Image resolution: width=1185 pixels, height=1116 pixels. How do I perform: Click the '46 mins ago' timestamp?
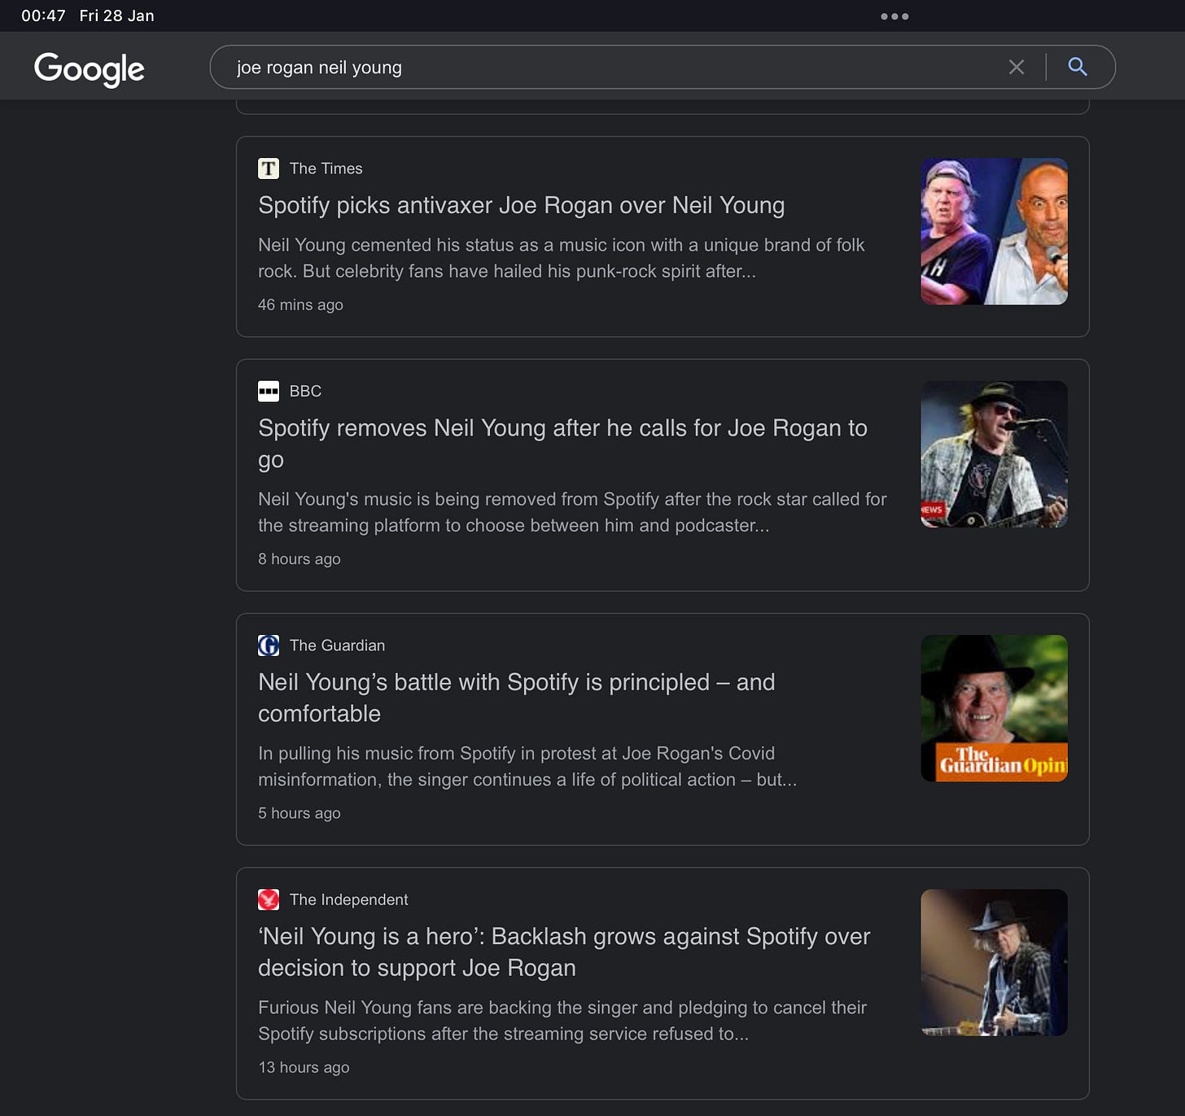[300, 304]
